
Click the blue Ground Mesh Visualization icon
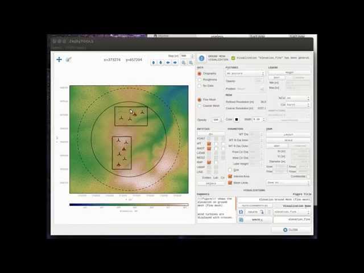click(x=201, y=58)
